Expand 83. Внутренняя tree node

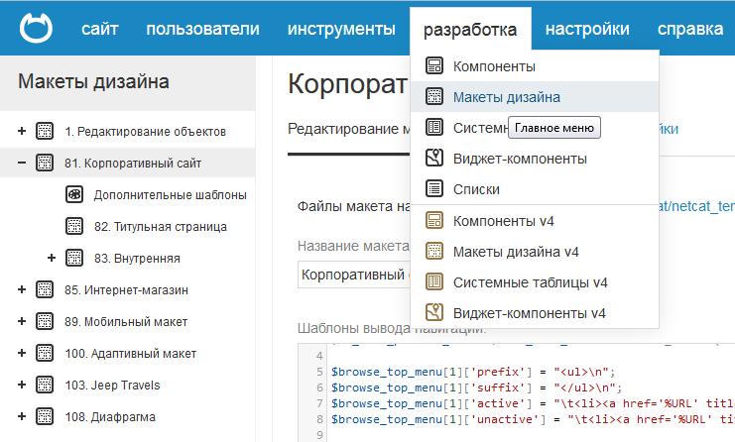point(51,258)
